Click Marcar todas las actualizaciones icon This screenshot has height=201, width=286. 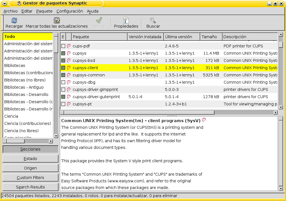[x=57, y=20]
